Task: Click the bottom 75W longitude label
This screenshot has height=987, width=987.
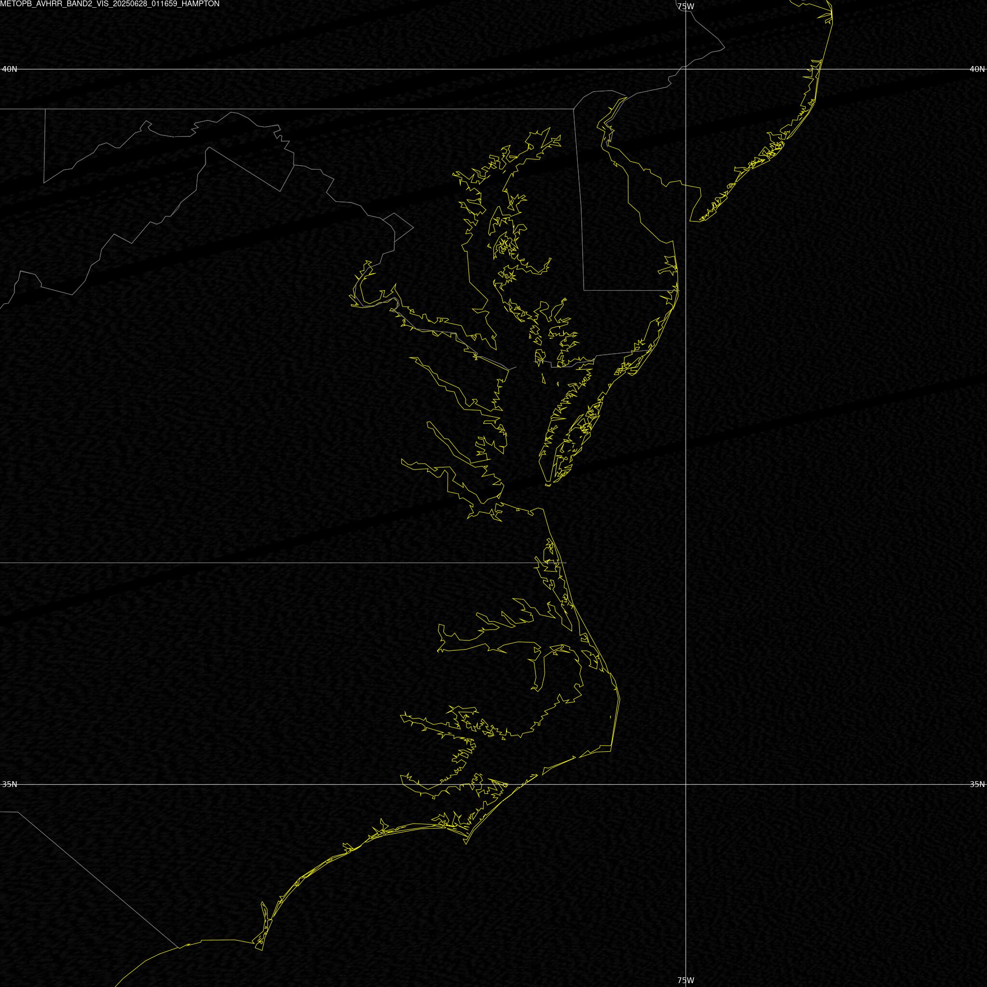Action: (686, 980)
